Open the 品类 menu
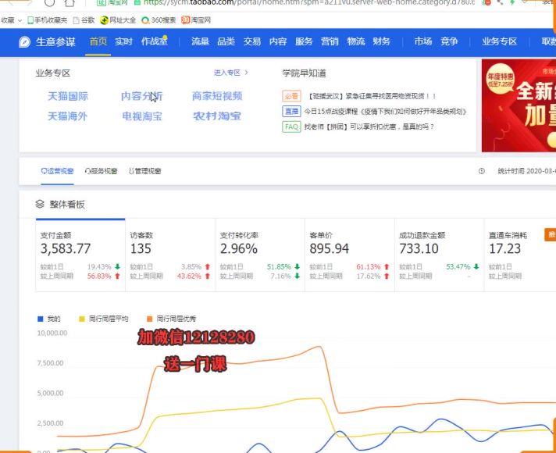 [226, 41]
